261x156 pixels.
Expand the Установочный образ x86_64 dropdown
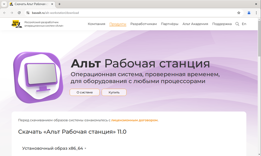[x=54, y=148]
